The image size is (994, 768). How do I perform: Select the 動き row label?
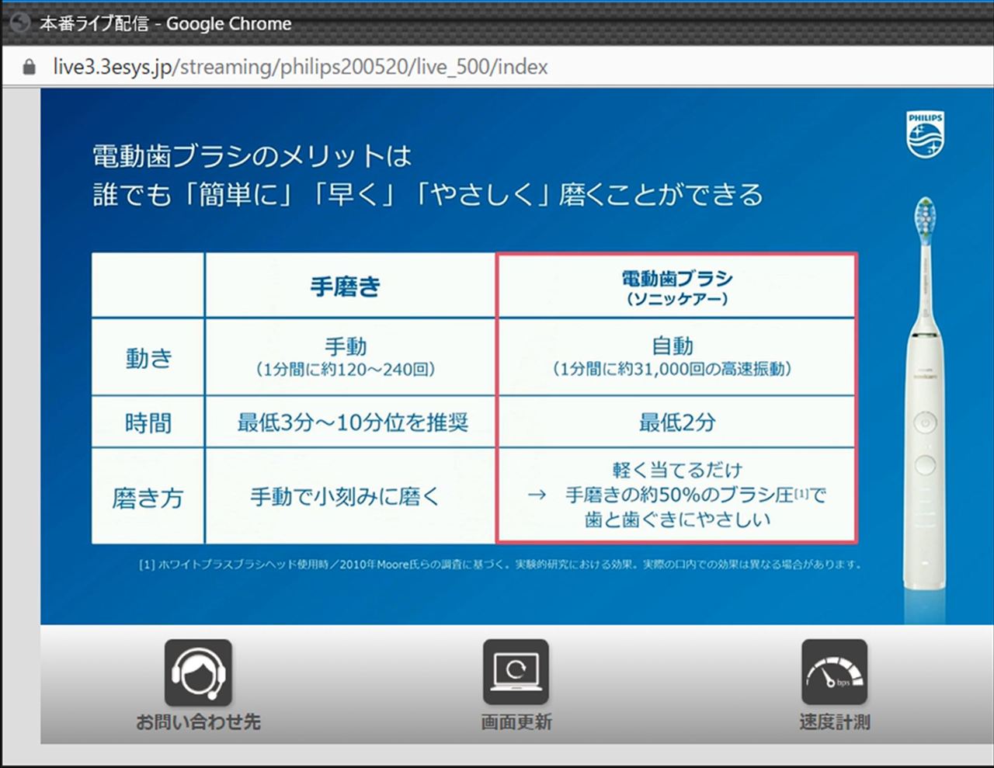pyautogui.click(x=148, y=358)
